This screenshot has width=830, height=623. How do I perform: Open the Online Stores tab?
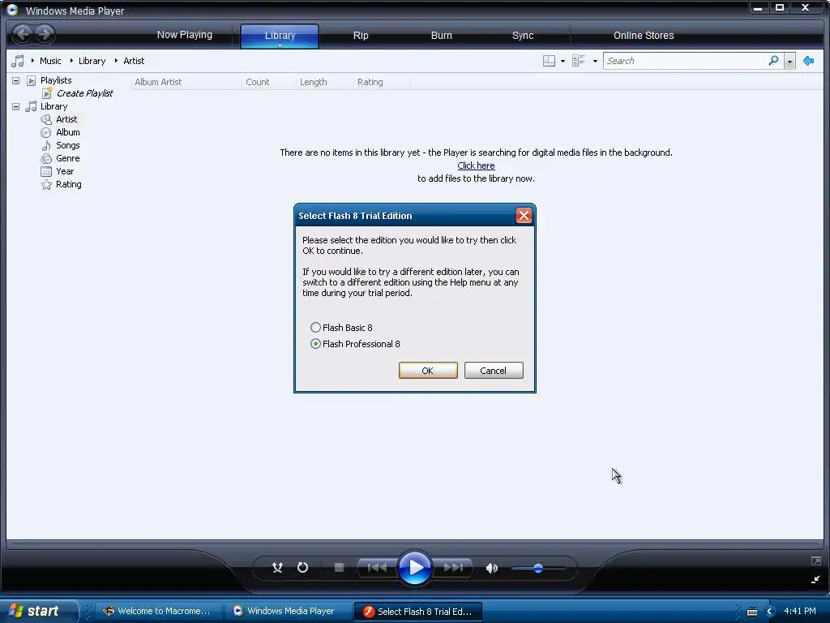(x=644, y=36)
